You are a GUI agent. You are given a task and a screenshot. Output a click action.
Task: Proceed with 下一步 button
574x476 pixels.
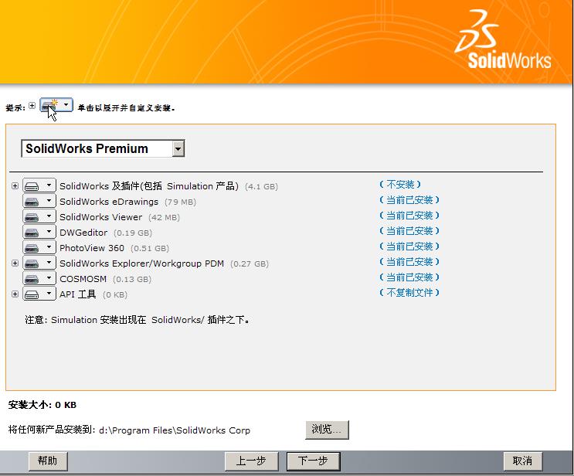click(x=314, y=461)
